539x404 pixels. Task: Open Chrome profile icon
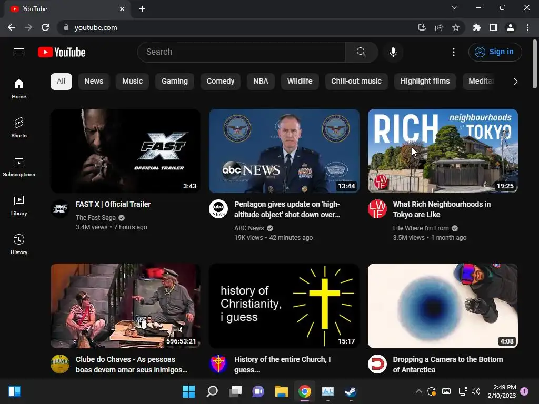coord(510,27)
